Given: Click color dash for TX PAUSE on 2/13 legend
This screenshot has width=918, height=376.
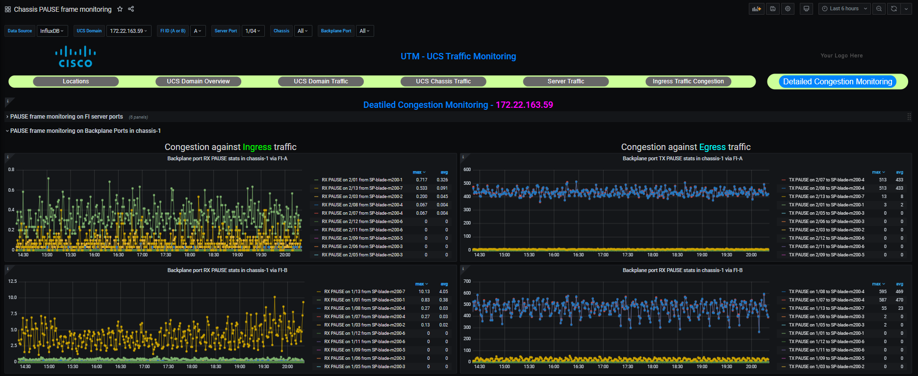Looking at the screenshot, I should (x=784, y=197).
